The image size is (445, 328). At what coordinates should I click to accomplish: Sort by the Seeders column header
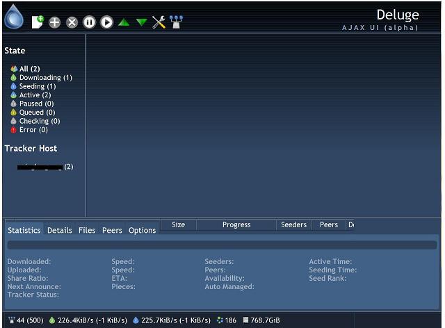[293, 224]
